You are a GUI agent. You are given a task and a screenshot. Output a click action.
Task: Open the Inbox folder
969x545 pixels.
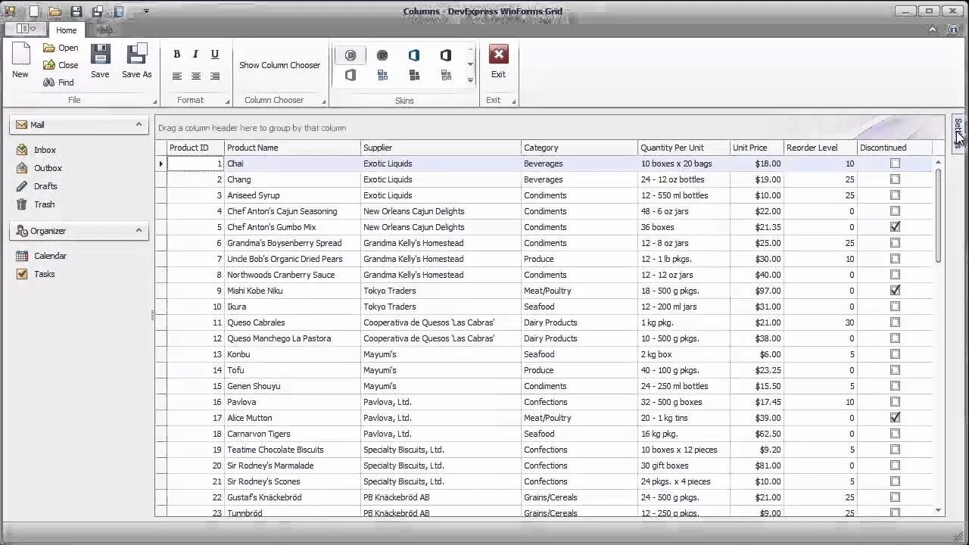45,150
